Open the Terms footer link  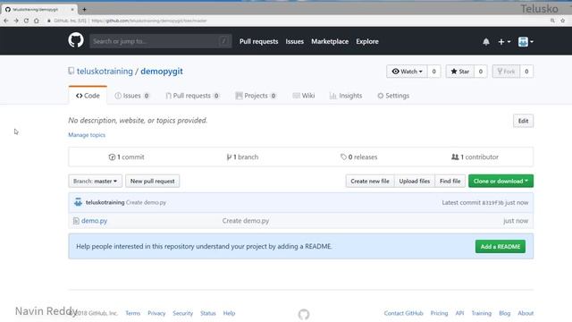(133, 313)
